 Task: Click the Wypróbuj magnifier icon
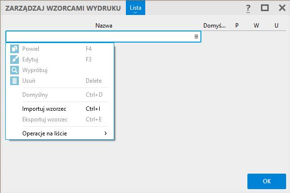(15, 70)
